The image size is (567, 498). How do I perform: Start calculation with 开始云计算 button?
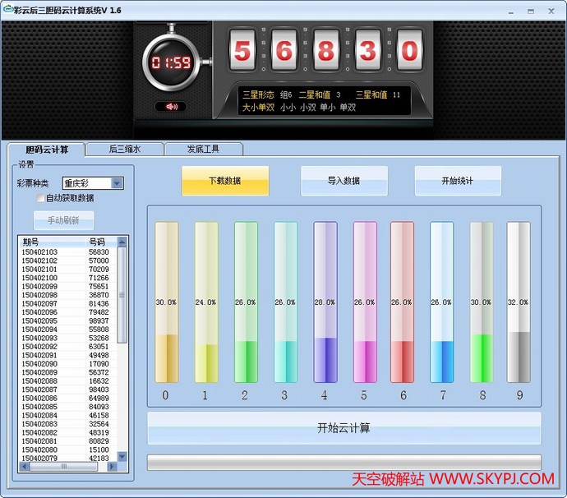(x=343, y=428)
